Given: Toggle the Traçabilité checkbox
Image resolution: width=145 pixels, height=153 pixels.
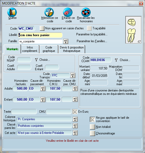Looking at the screenshot, I should pos(89,28).
